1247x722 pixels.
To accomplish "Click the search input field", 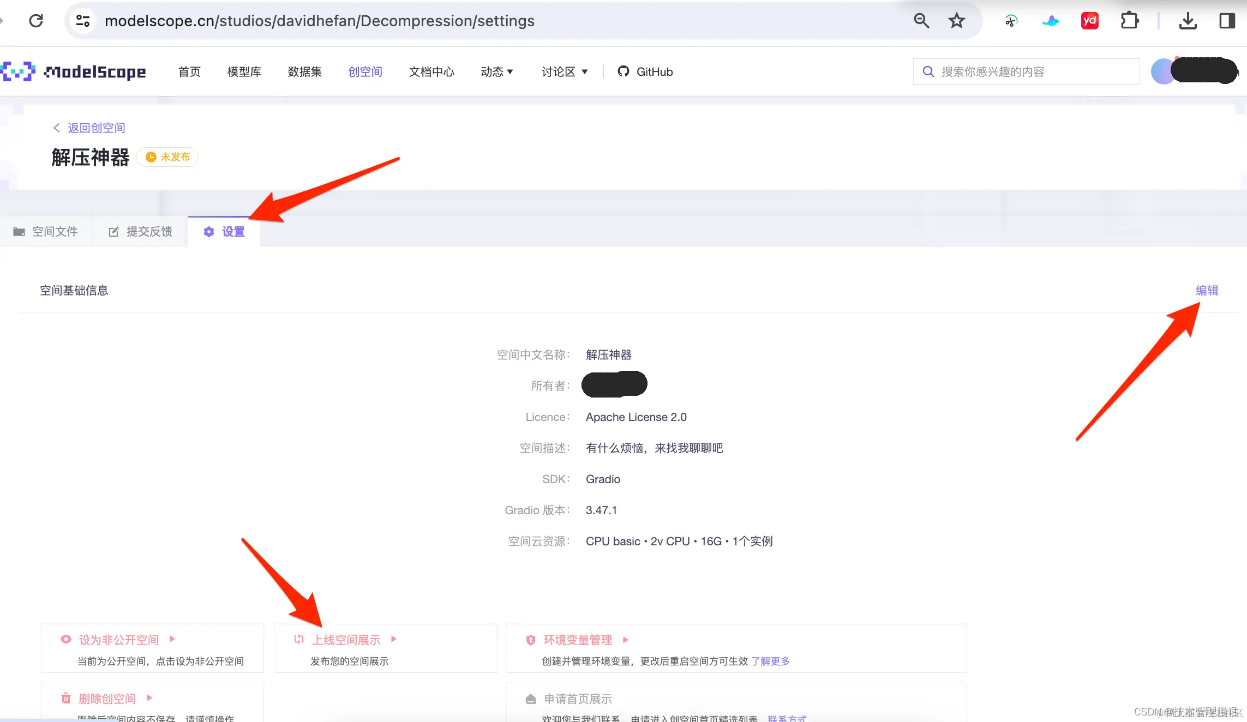I will pos(1026,71).
